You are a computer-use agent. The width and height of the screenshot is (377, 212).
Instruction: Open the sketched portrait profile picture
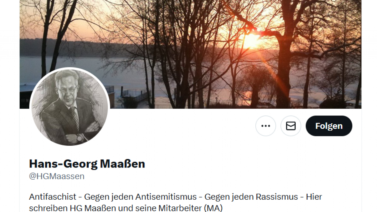click(x=70, y=107)
